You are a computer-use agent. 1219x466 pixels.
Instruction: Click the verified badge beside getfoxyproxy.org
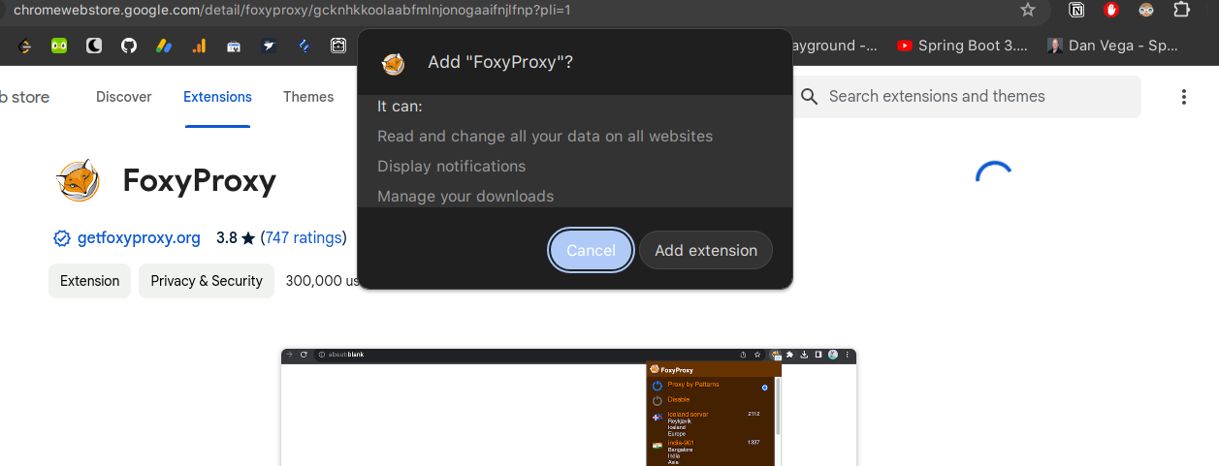point(62,238)
